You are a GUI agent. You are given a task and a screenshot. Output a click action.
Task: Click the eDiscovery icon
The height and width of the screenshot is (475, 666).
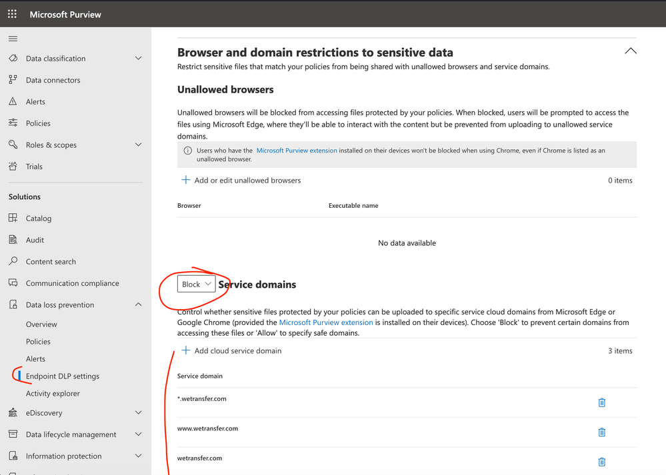13,412
